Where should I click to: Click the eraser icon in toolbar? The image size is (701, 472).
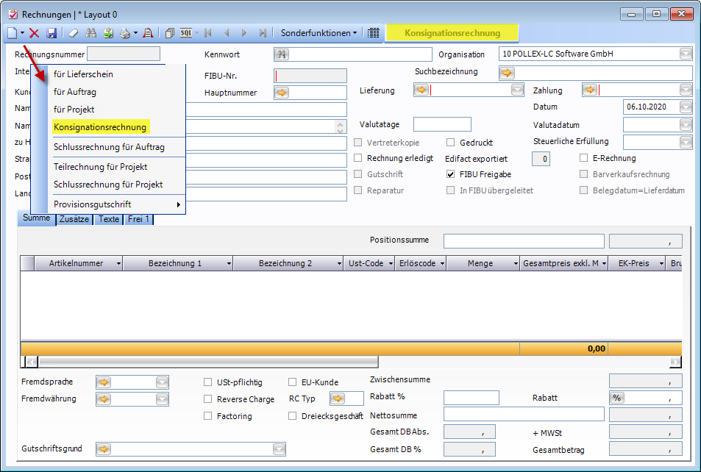(x=73, y=33)
